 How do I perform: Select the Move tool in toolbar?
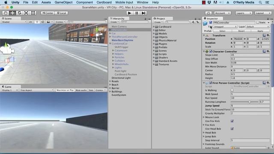(12, 13)
